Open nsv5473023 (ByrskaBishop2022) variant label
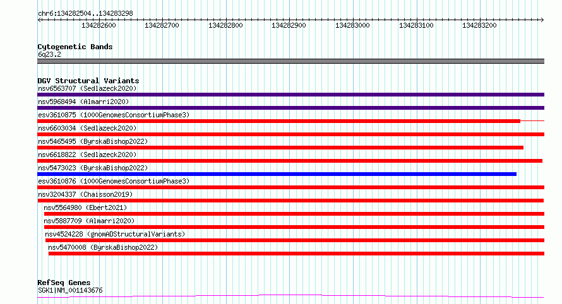This screenshot has height=304, width=562. point(93,168)
